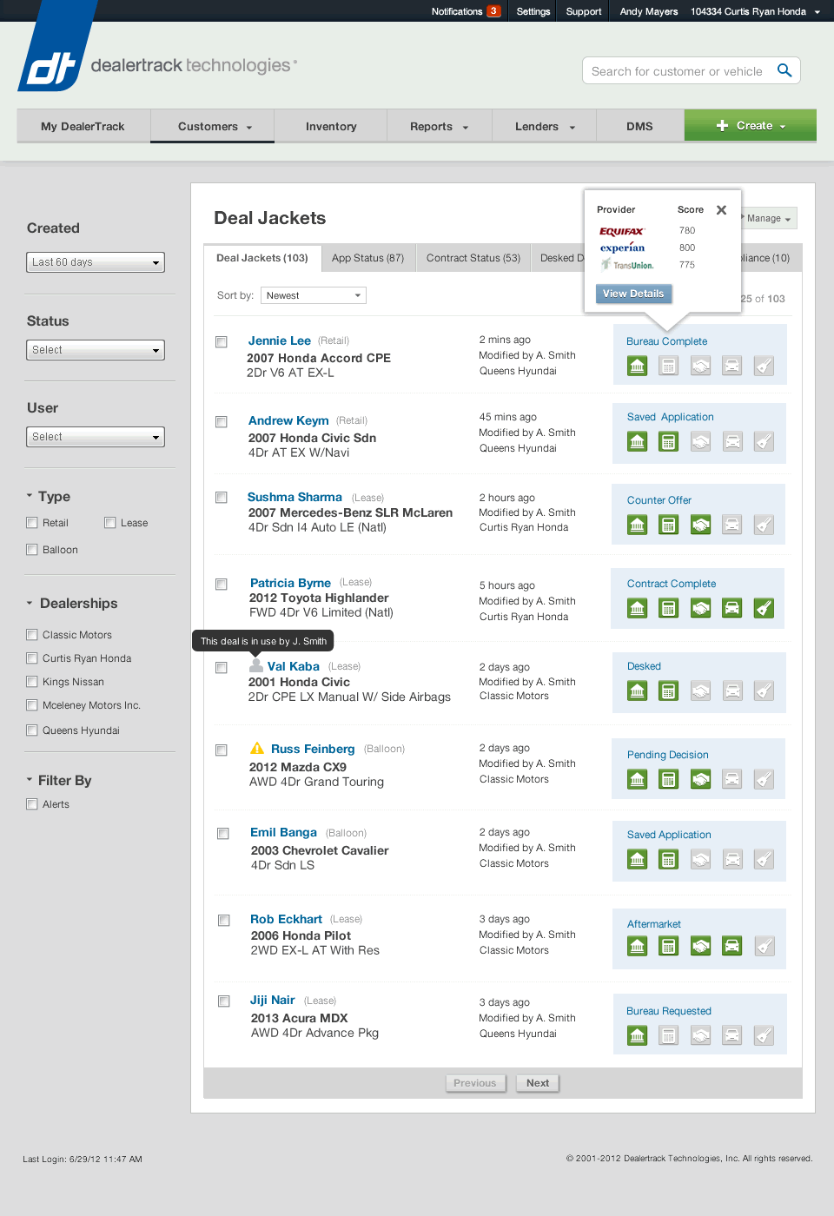The height and width of the screenshot is (1216, 834).
Task: Click the bank icon in Emil Banga's row
Action: click(638, 860)
